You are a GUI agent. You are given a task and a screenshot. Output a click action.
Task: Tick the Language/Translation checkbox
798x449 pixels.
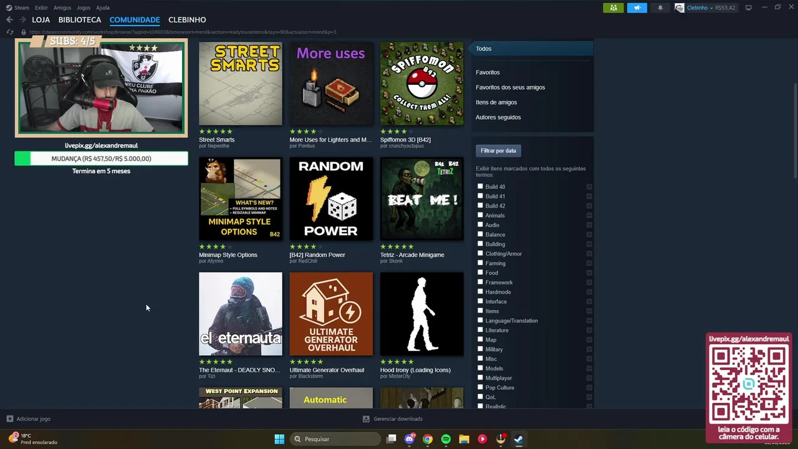click(480, 321)
